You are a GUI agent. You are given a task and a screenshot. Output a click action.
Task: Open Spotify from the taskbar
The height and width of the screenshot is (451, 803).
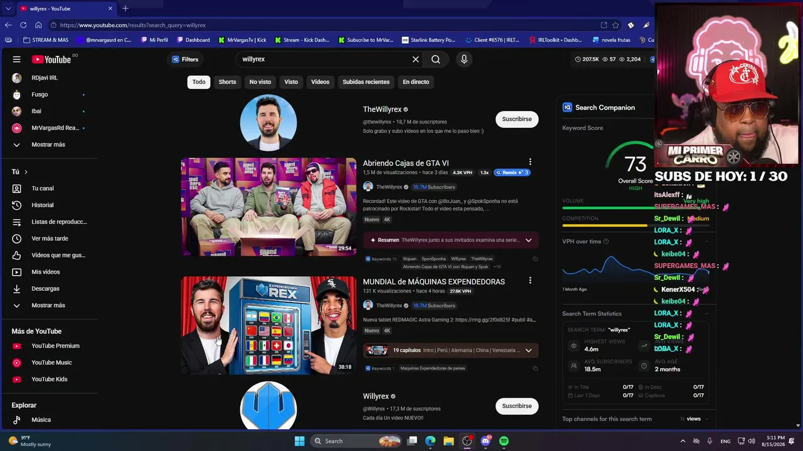click(504, 441)
